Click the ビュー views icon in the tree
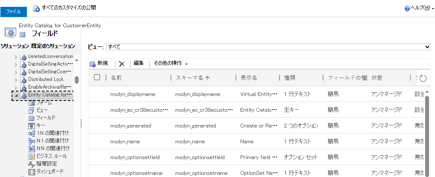 tap(32, 110)
